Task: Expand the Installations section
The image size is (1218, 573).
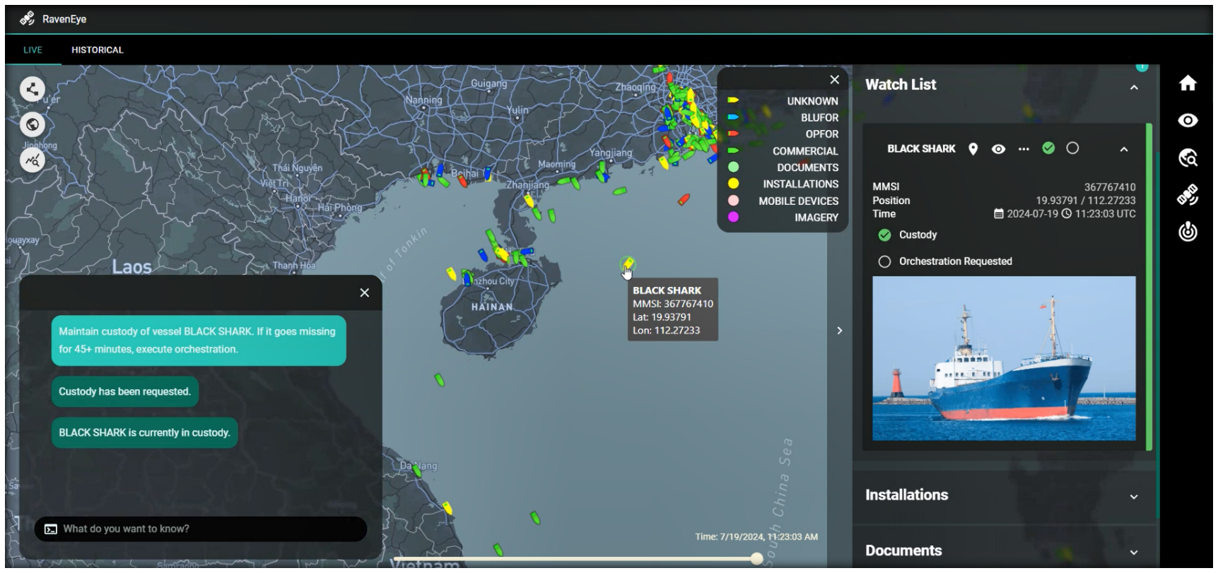Action: click(1134, 497)
